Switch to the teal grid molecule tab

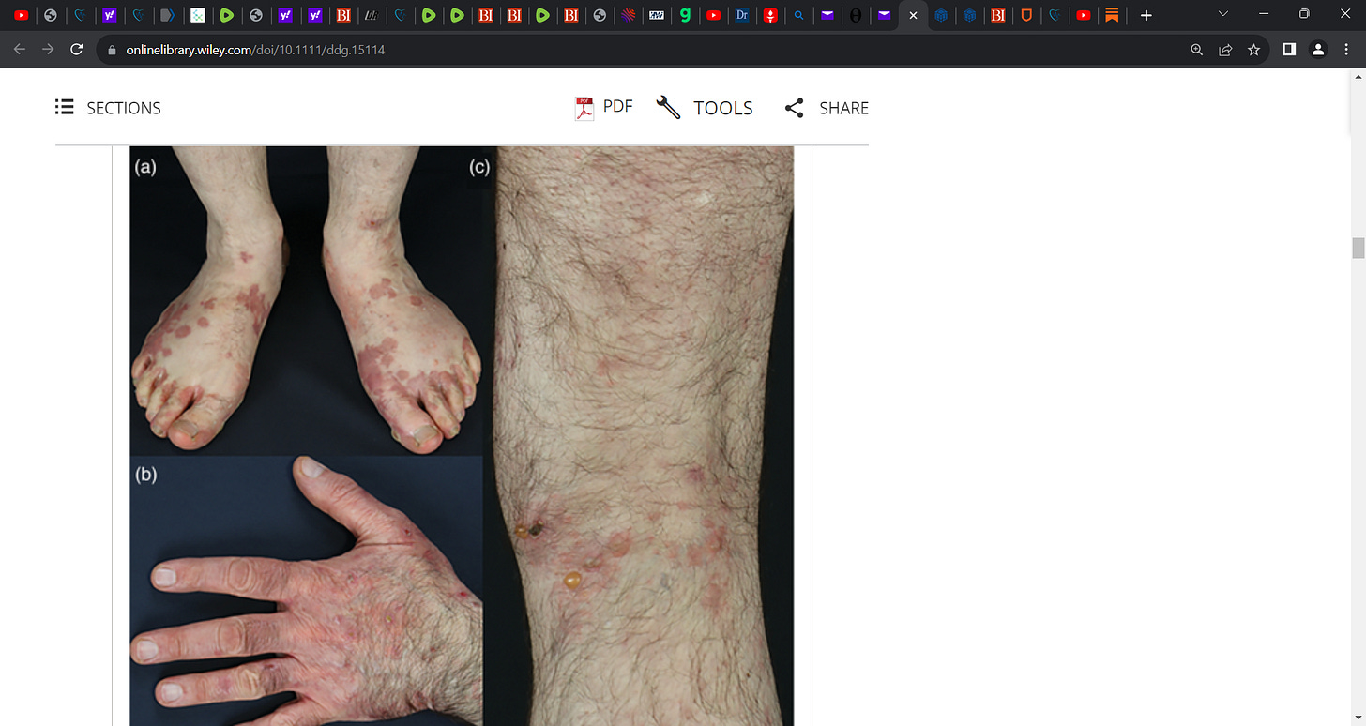pos(197,15)
